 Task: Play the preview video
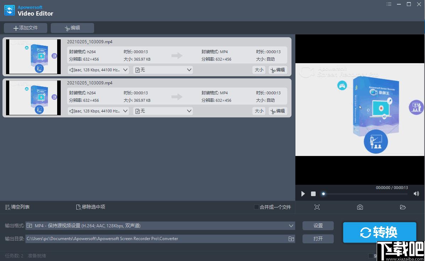[303, 194]
